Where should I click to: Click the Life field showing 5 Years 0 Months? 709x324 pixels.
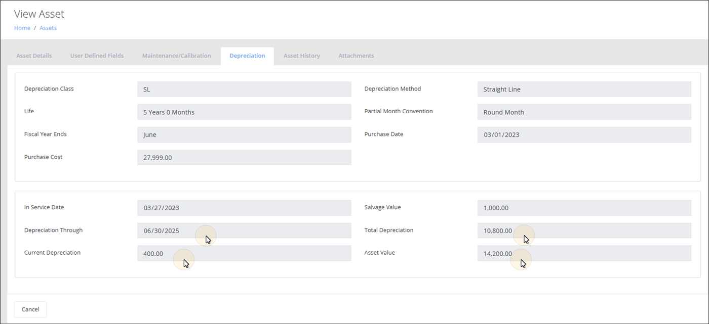(x=244, y=112)
